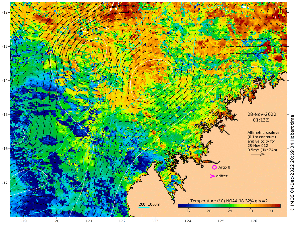294x227 pixels.
Task: Click the temperature color bar legend
Action: point(229,206)
